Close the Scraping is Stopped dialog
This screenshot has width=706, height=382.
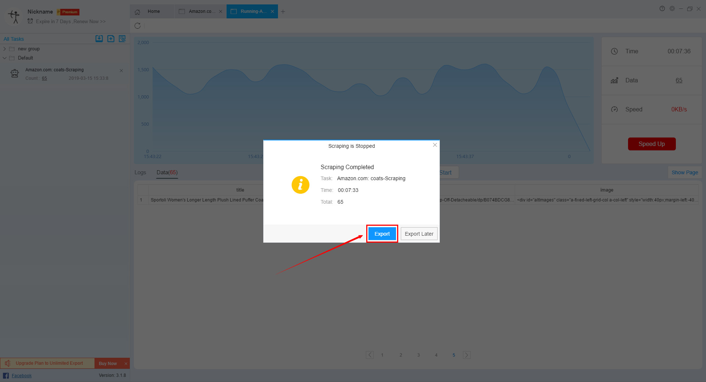tap(435, 145)
